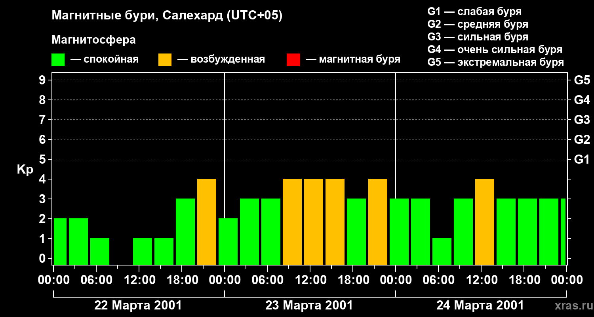Click the '06:00' time label under 22 Марта
This screenshot has width=594, height=317.
96,280
